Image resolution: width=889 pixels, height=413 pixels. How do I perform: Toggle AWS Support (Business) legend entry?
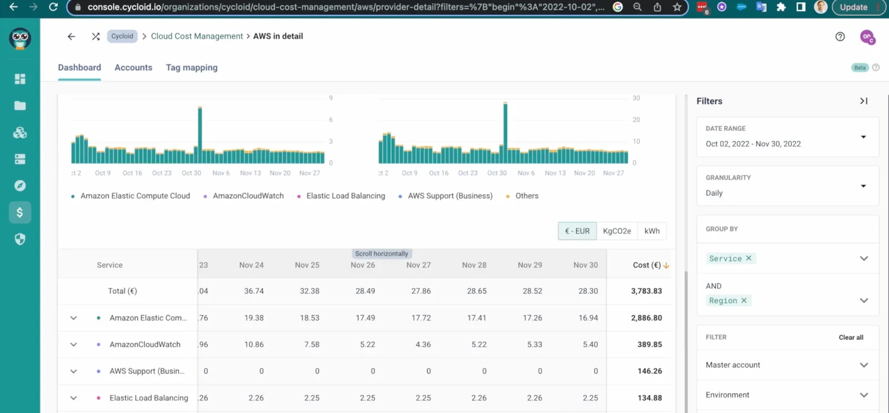pyautogui.click(x=446, y=196)
